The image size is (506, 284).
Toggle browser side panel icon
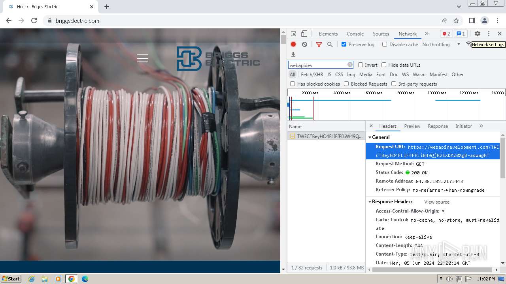[472, 21]
